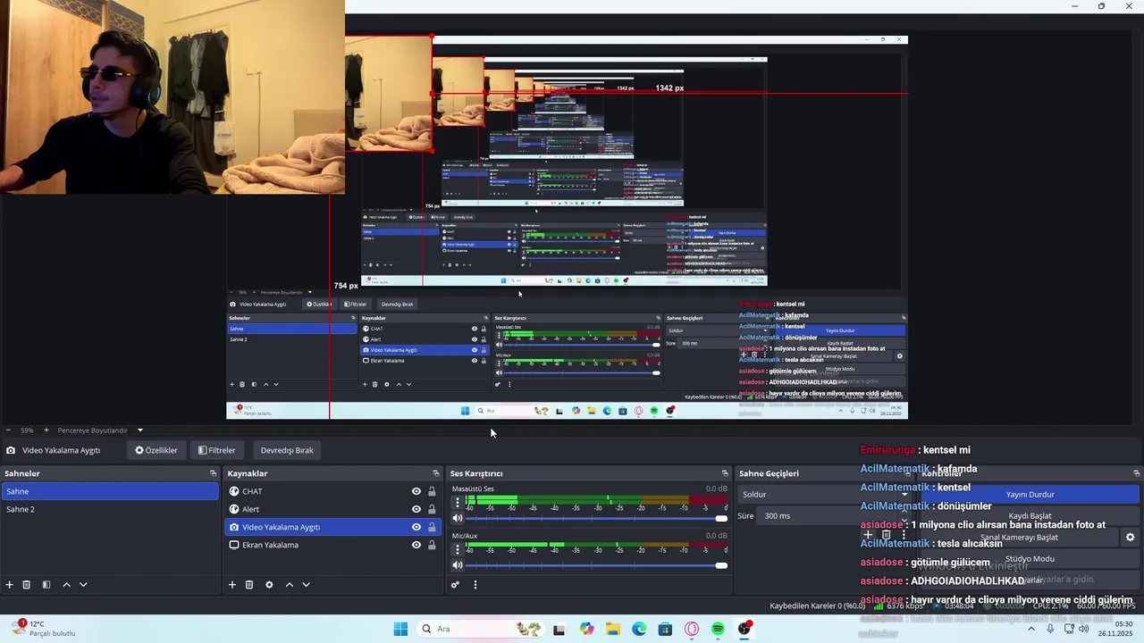Add a new scene with plus icon
This screenshot has width=1144, height=643.
click(10, 585)
